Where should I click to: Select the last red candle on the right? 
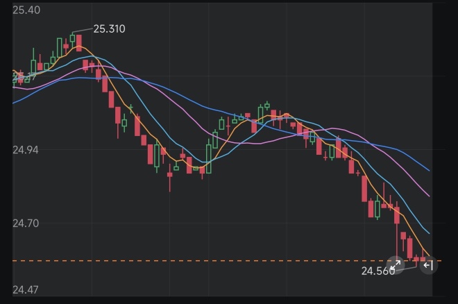[423, 256]
